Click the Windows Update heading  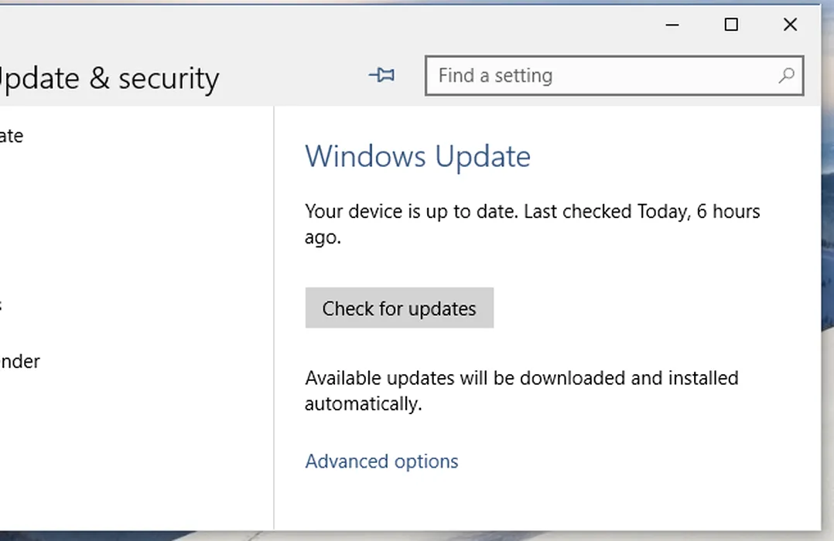(418, 156)
